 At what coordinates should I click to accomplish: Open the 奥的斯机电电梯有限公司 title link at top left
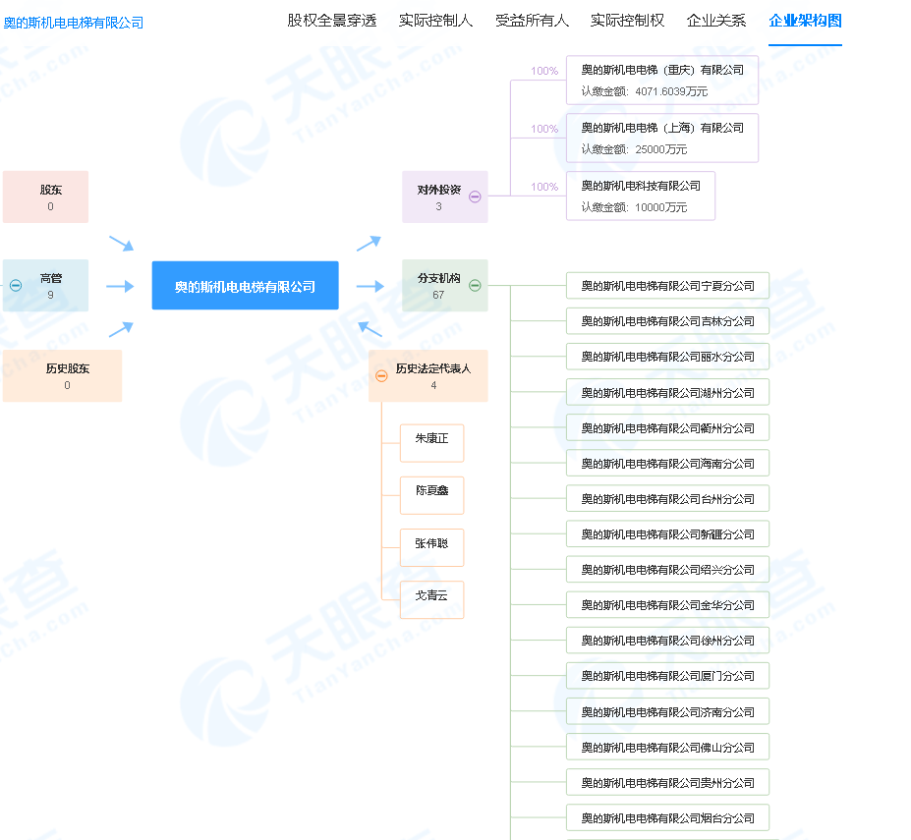[x=74, y=23]
